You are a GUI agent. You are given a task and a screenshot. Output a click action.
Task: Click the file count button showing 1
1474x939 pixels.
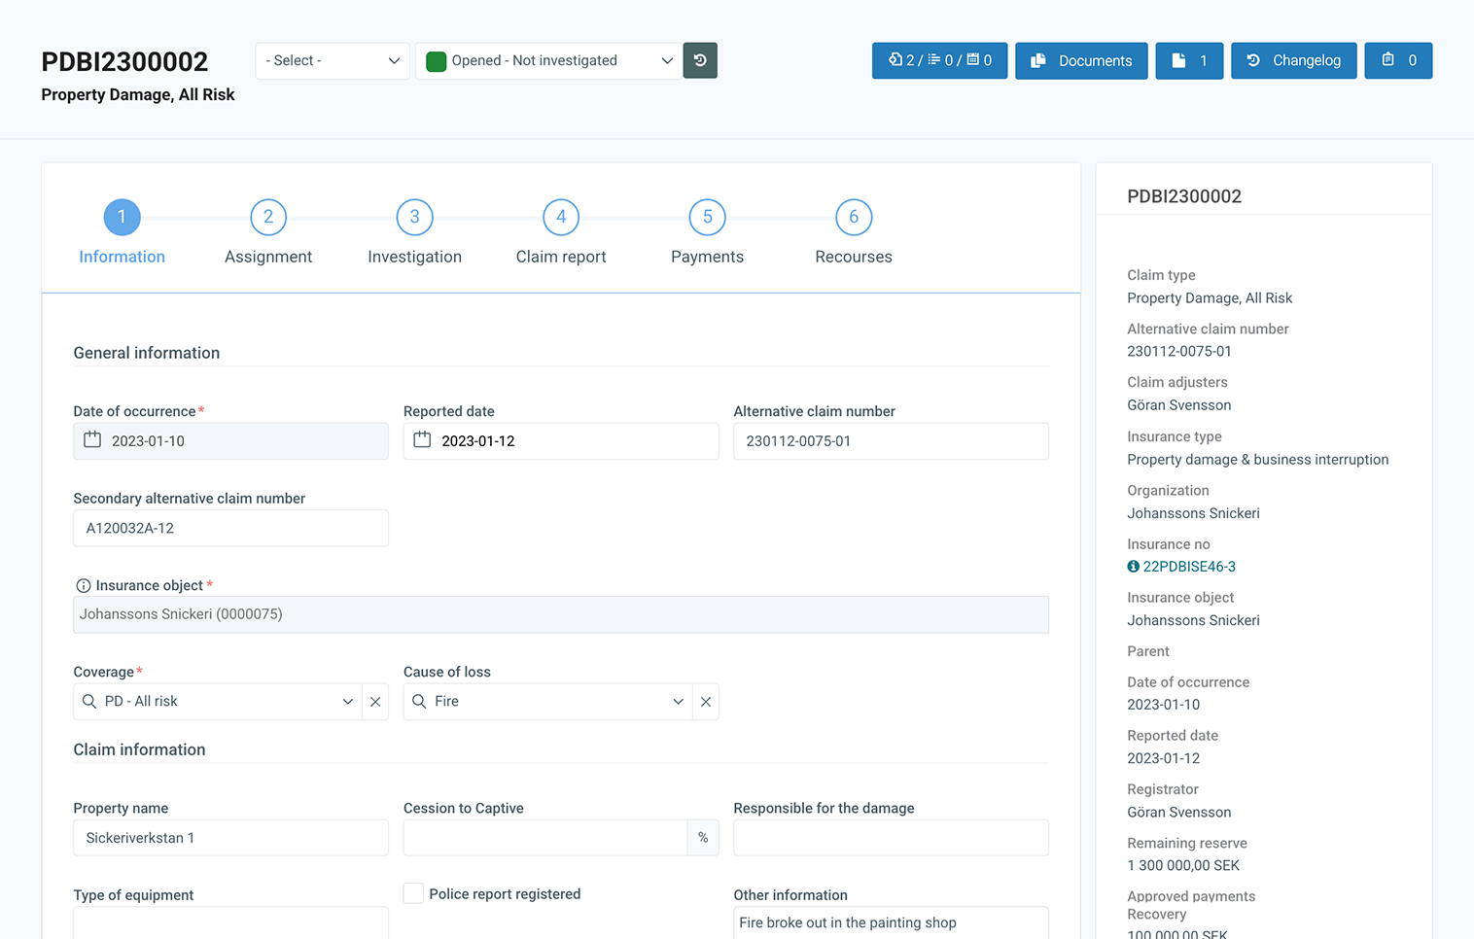pos(1189,60)
